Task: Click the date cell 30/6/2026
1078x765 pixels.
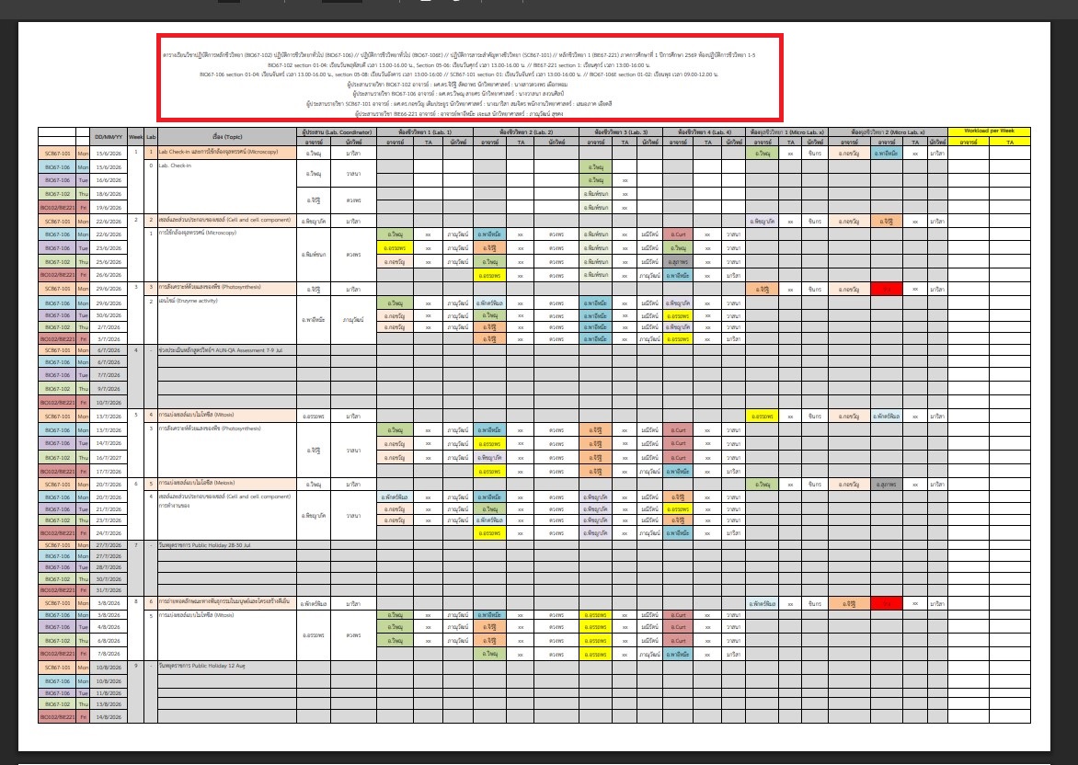Action: point(109,315)
